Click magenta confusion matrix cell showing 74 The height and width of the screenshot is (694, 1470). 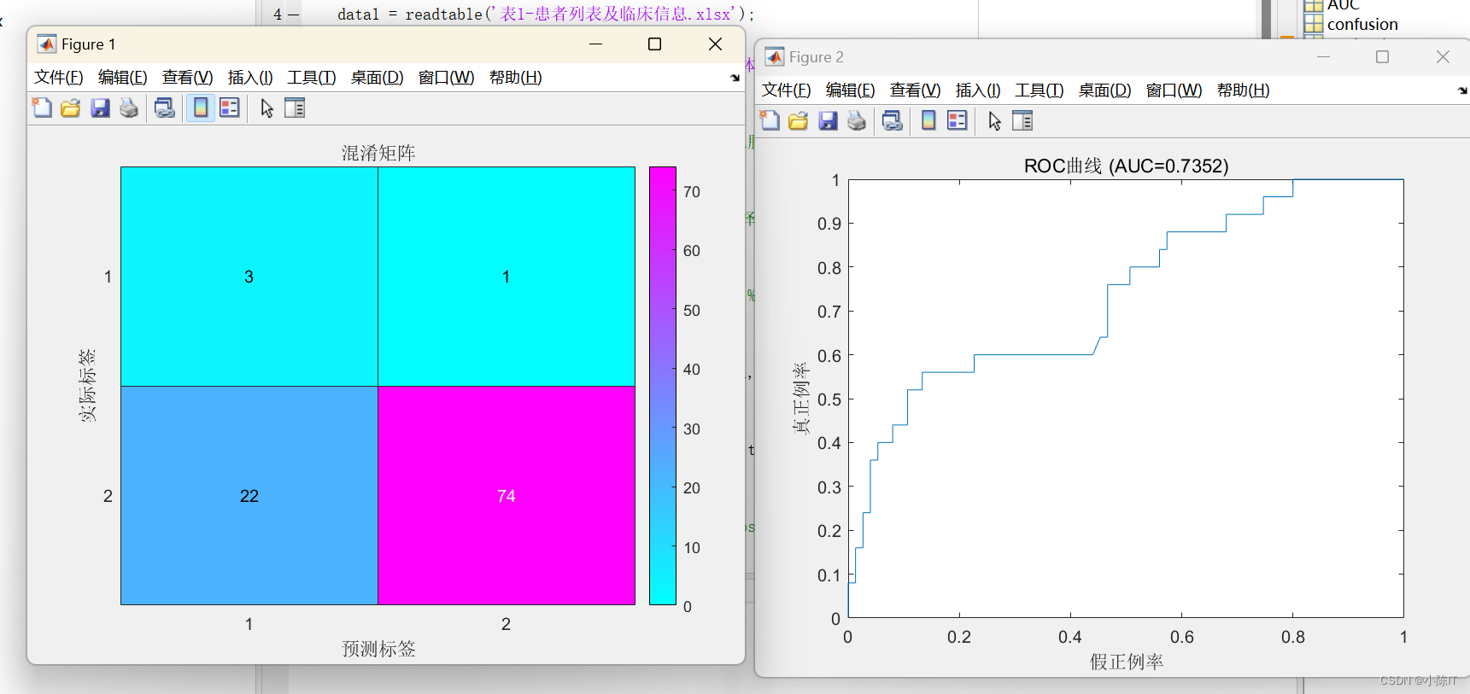pos(507,496)
